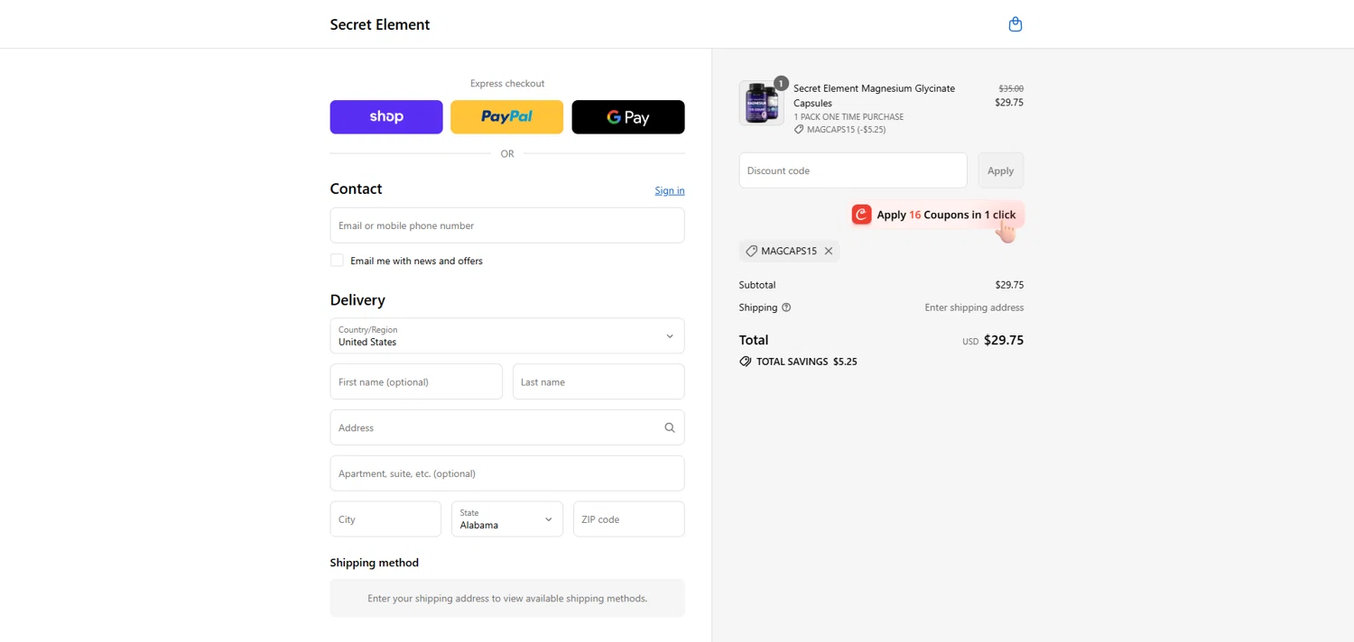The height and width of the screenshot is (642, 1354).
Task: Click the total savings tag icon
Action: click(746, 362)
